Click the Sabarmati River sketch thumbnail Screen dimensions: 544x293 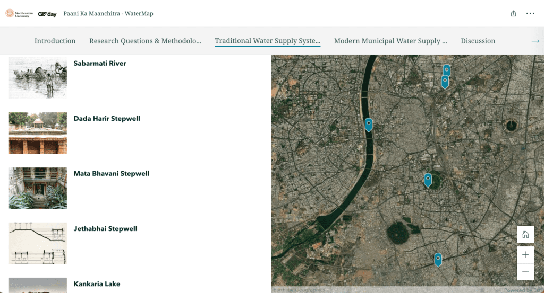pyautogui.click(x=38, y=78)
